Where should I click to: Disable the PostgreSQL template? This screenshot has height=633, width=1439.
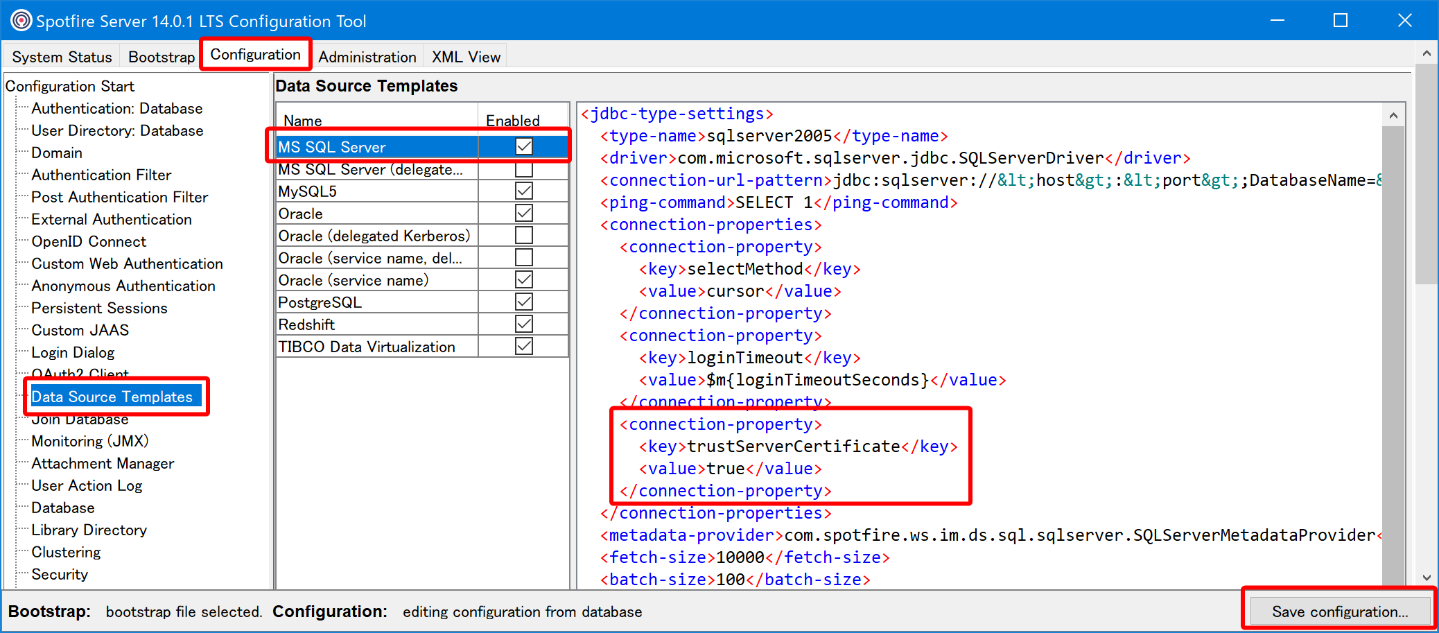(524, 301)
